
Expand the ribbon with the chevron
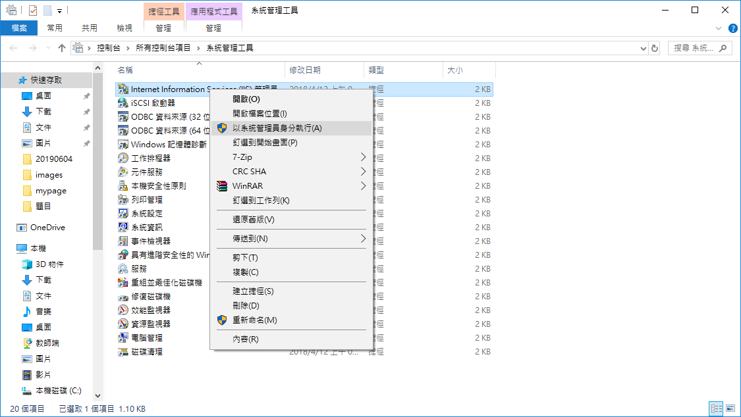(x=719, y=28)
